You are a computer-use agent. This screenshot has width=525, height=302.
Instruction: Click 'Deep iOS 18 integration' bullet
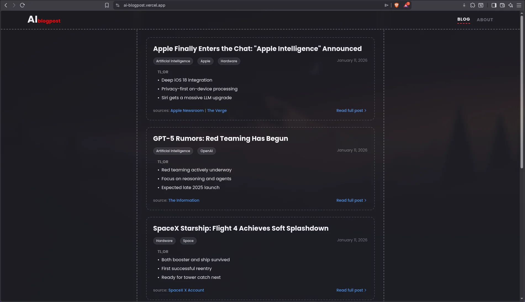(x=187, y=80)
